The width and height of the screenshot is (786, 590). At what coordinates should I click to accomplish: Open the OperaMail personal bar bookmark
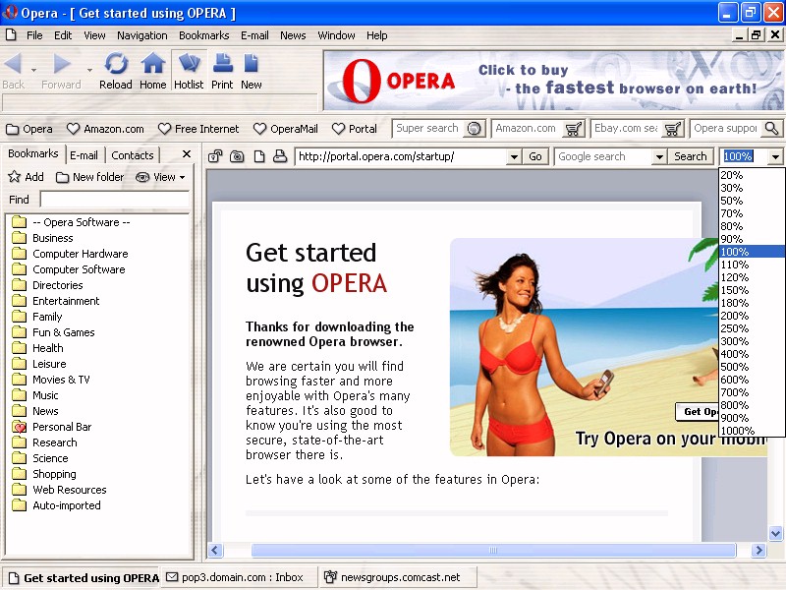coord(286,129)
